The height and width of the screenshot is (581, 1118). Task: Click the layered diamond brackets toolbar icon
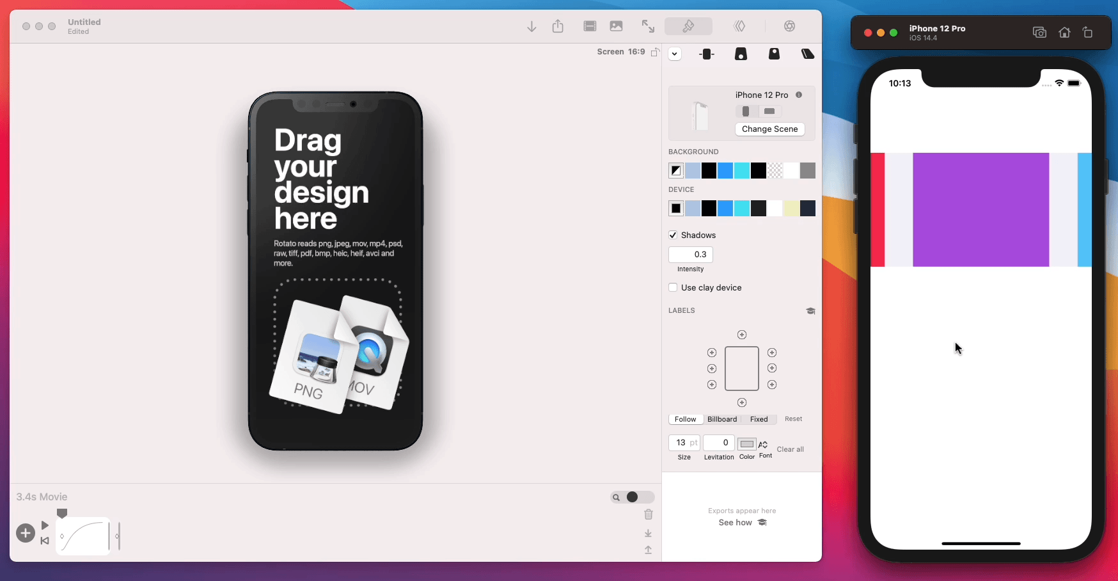point(739,26)
